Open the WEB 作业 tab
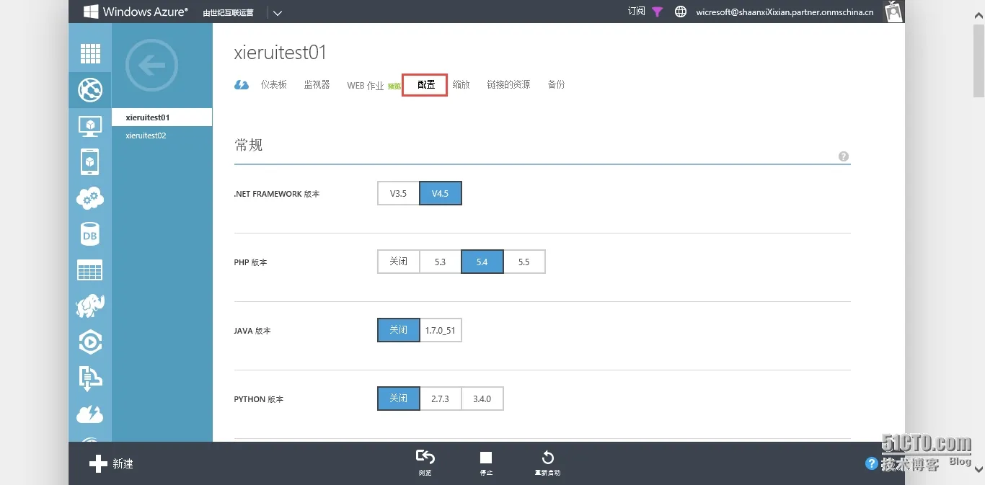The image size is (985, 485). point(366,86)
